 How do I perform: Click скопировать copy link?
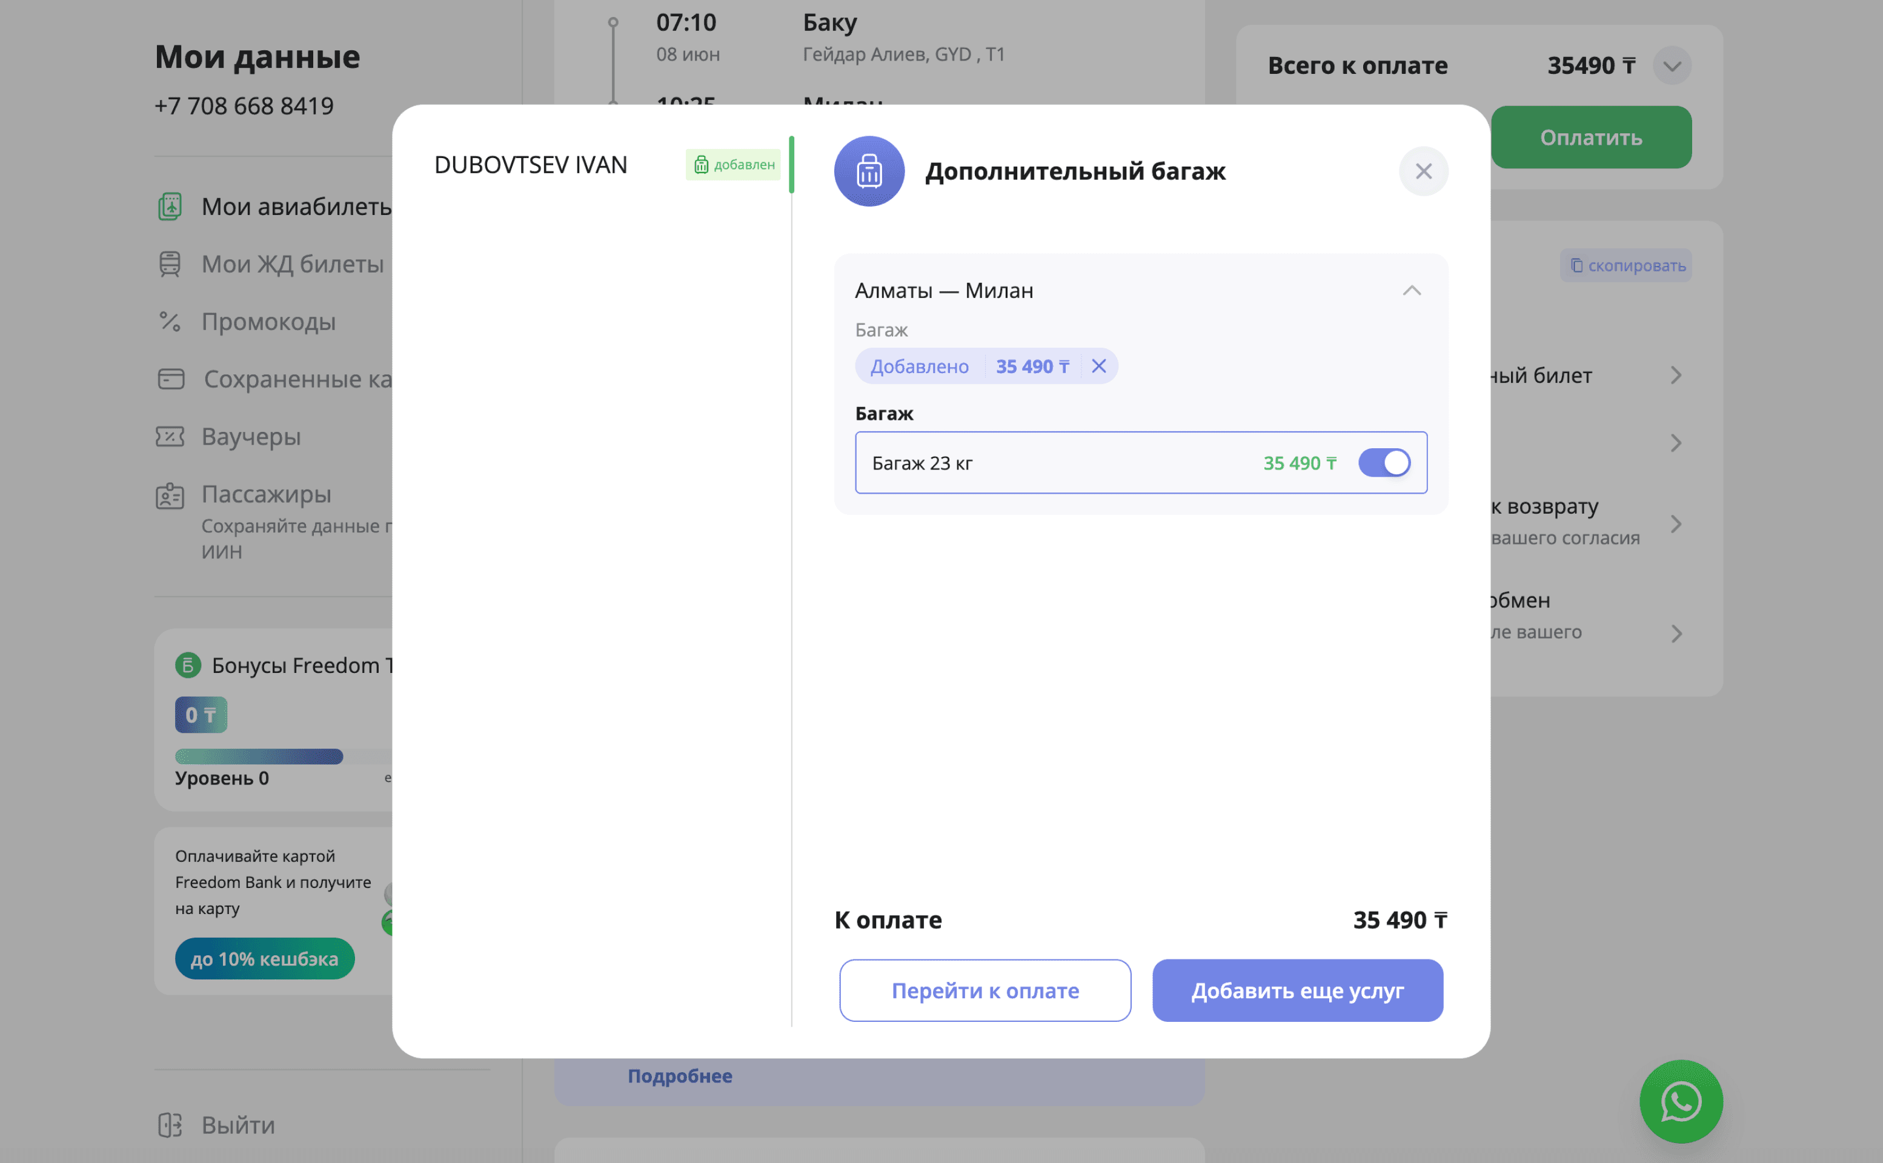[x=1626, y=265]
